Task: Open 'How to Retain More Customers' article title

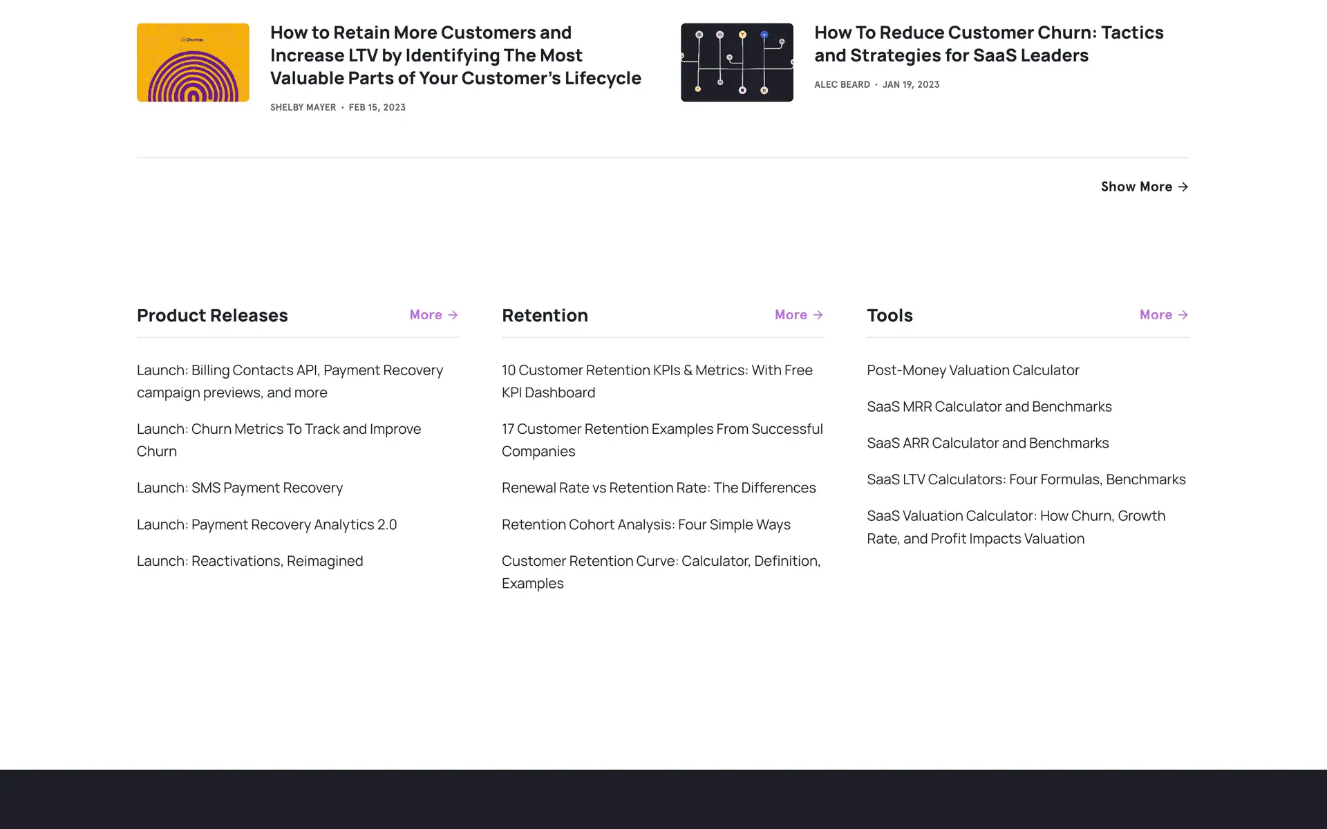Action: 455,55
